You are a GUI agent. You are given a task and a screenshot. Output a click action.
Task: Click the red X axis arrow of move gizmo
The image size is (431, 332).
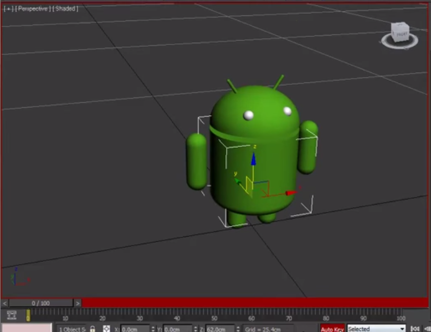[291, 193]
